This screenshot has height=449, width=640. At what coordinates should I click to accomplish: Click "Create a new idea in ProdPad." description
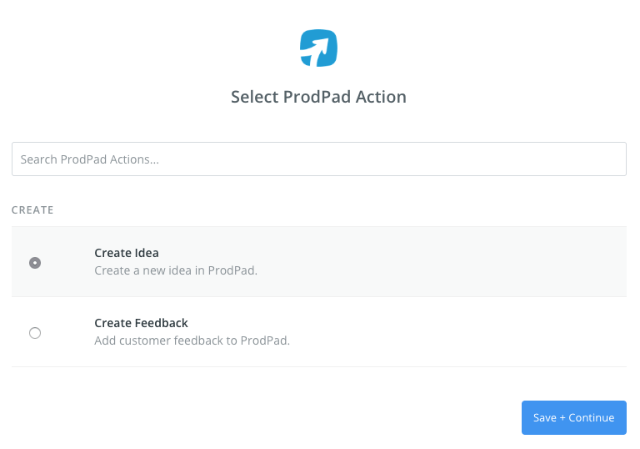click(x=176, y=270)
